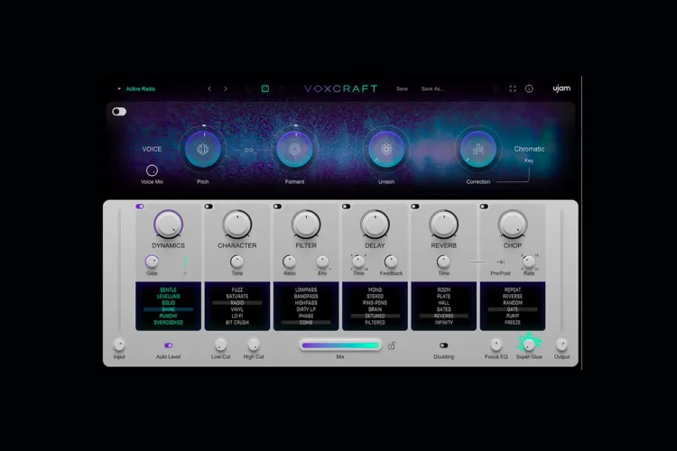Click the Character Tone knob
The image size is (677, 451).
point(237,262)
